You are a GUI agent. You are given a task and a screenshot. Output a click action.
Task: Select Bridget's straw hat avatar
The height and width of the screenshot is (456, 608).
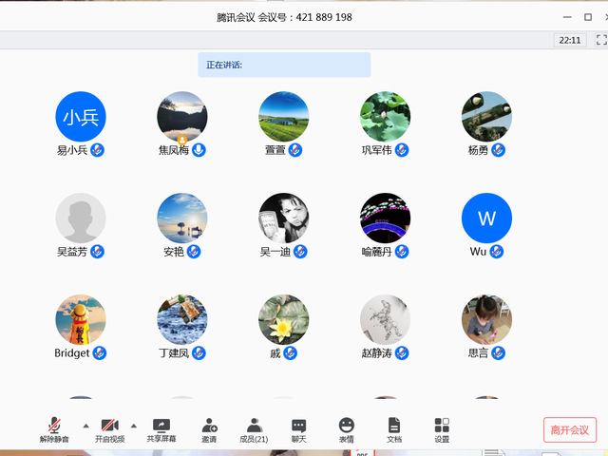81,319
